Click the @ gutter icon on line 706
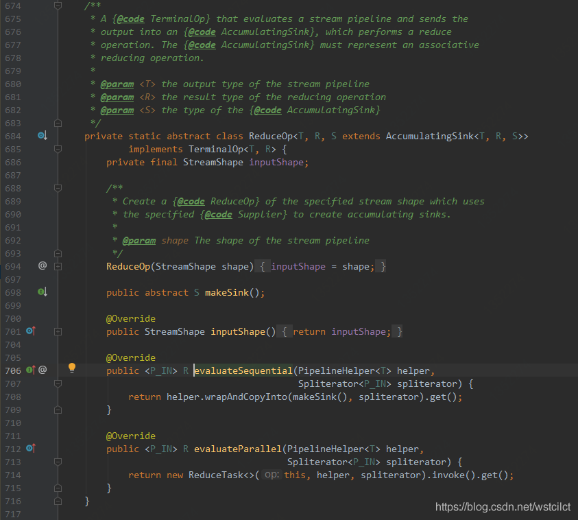The width and height of the screenshot is (578, 520). (x=43, y=370)
